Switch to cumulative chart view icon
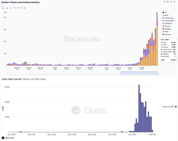 coord(7,8)
